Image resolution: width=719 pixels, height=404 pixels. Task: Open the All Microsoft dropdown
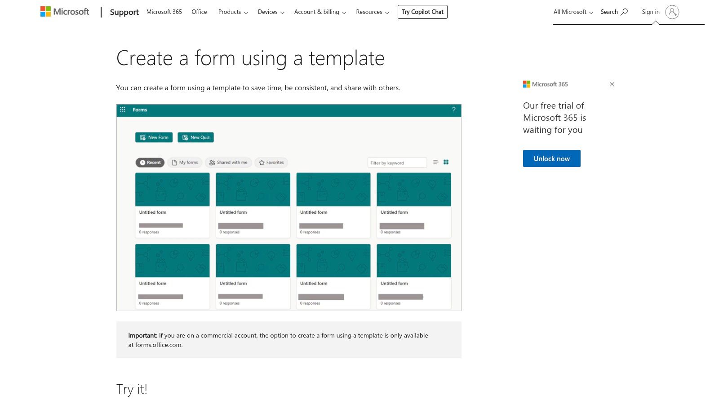tap(573, 12)
